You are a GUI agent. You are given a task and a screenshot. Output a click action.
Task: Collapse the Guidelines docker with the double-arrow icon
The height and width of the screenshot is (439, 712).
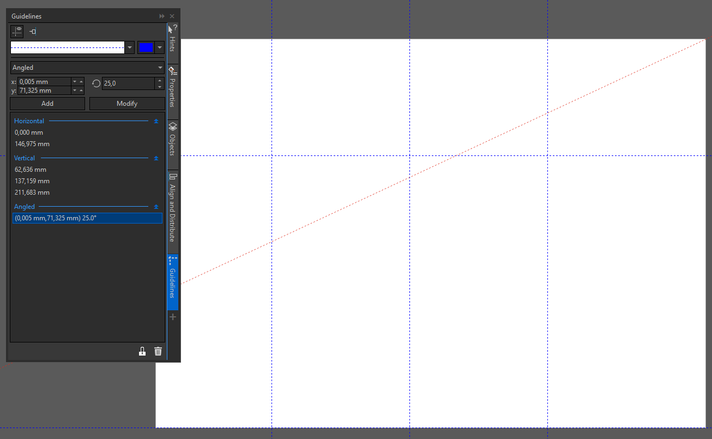pos(162,16)
